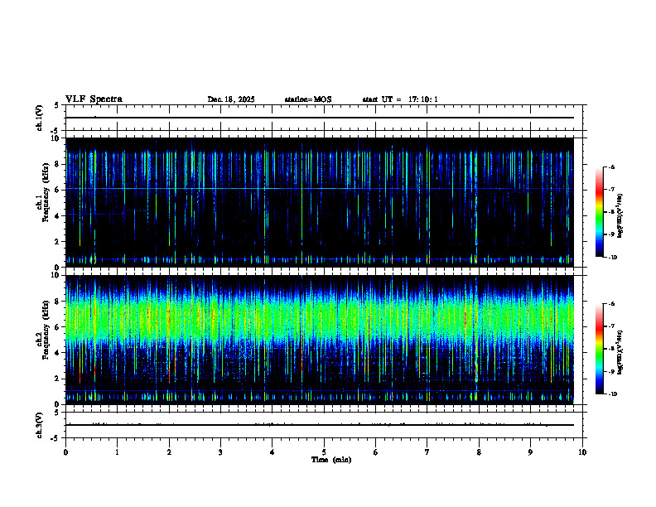This screenshot has width=656, height=507.
Task: Click the time axis tick label '8'
Action: pyautogui.click(x=479, y=452)
